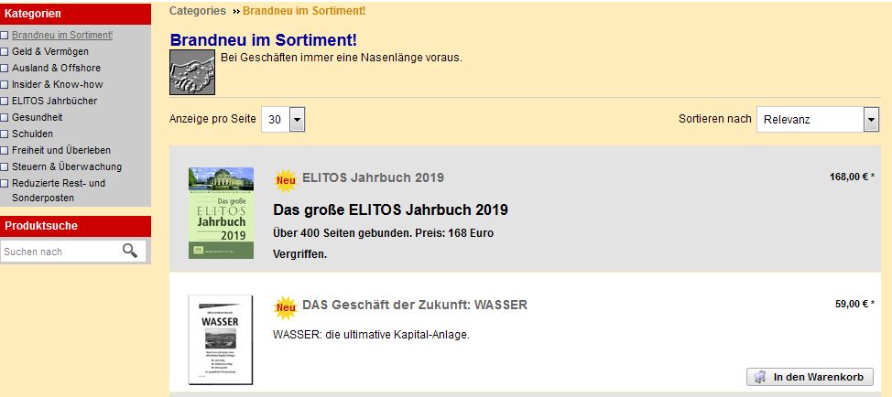Click the magnifying glass search icon
892x397 pixels.
[130, 251]
